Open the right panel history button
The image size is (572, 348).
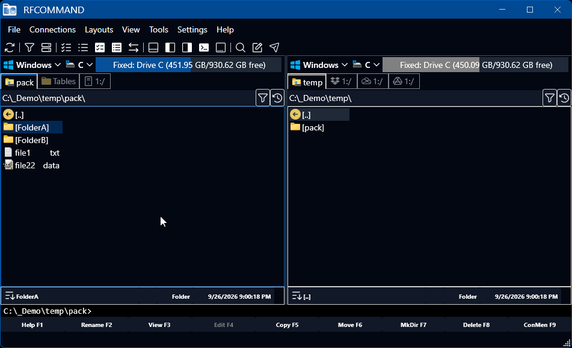point(564,98)
